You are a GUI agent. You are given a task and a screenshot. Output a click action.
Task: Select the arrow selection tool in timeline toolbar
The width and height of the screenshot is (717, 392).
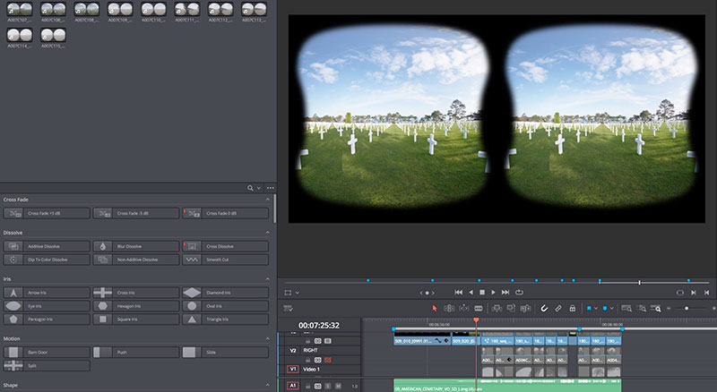click(x=435, y=309)
